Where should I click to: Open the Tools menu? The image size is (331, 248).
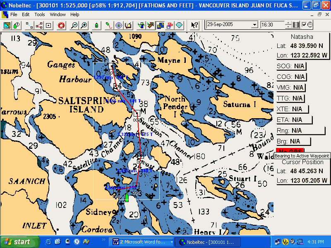(40, 14)
